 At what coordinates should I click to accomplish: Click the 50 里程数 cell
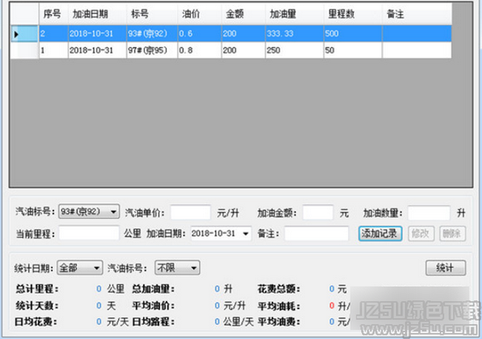(353, 50)
